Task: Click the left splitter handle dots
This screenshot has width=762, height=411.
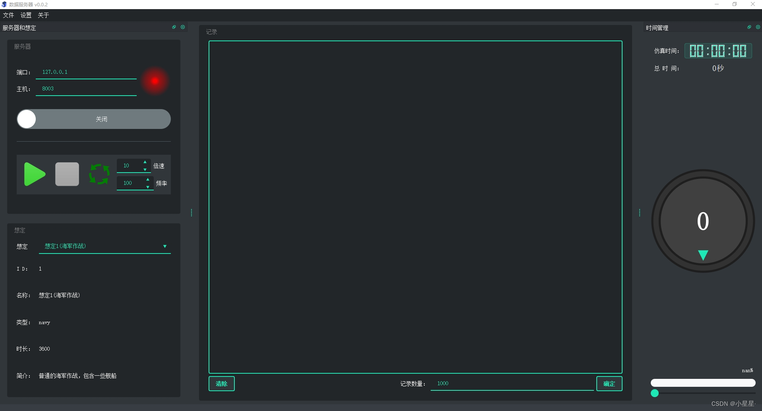Action: pyautogui.click(x=191, y=213)
